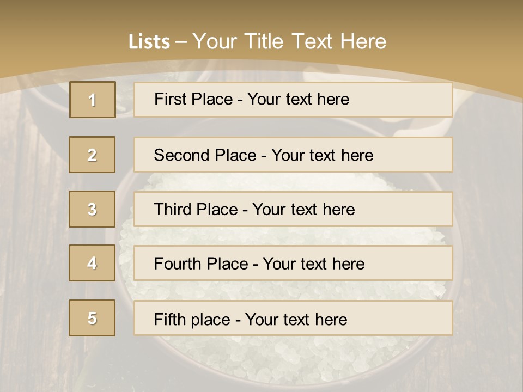
Task: Click the tan header band above the title
Action: [x=261, y=14]
